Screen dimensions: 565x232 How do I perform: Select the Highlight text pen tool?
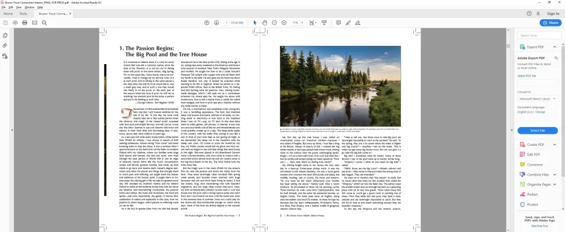coord(348,23)
